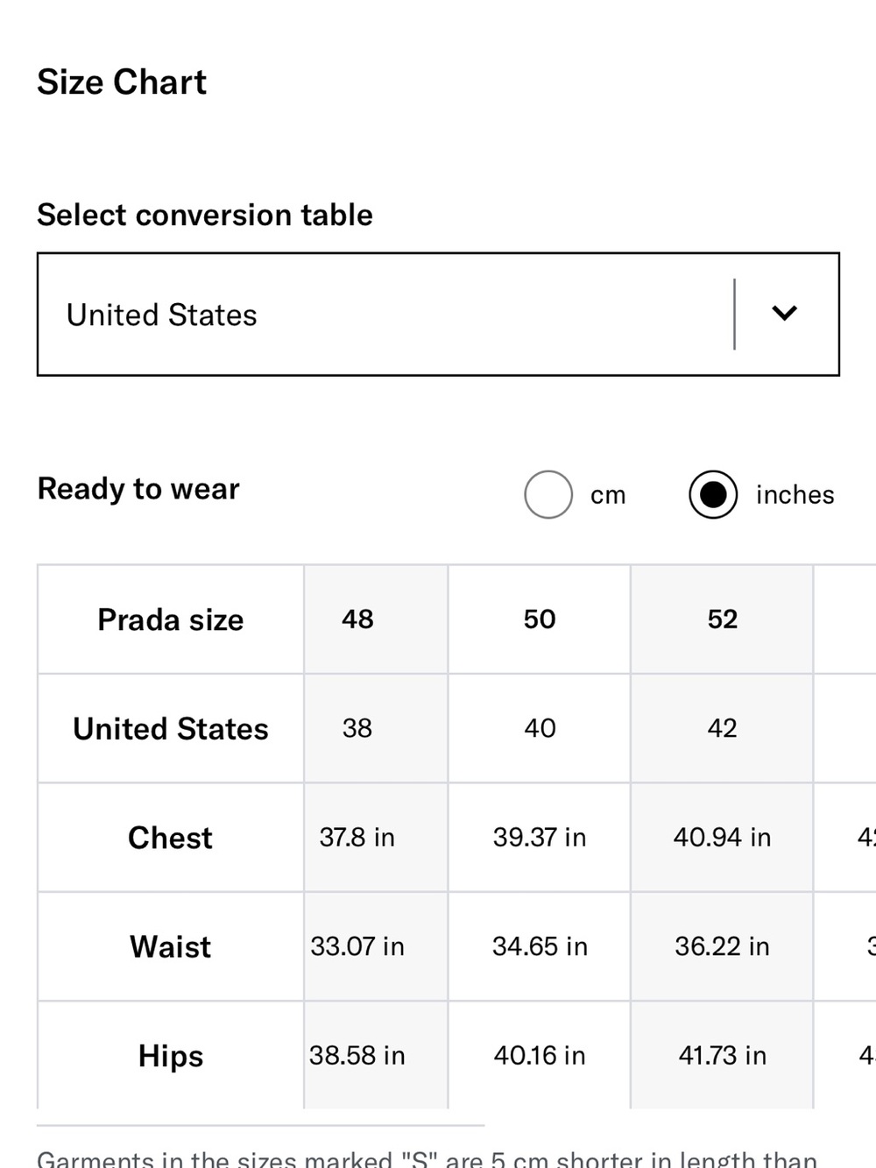Click waist value 36.22 in
This screenshot has width=876, height=1168.
[x=722, y=947]
